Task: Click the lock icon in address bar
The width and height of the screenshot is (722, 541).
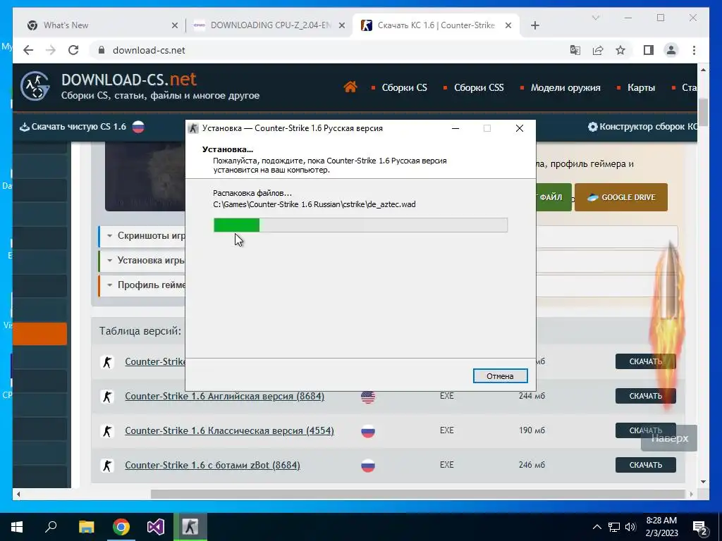Action: pos(102,50)
